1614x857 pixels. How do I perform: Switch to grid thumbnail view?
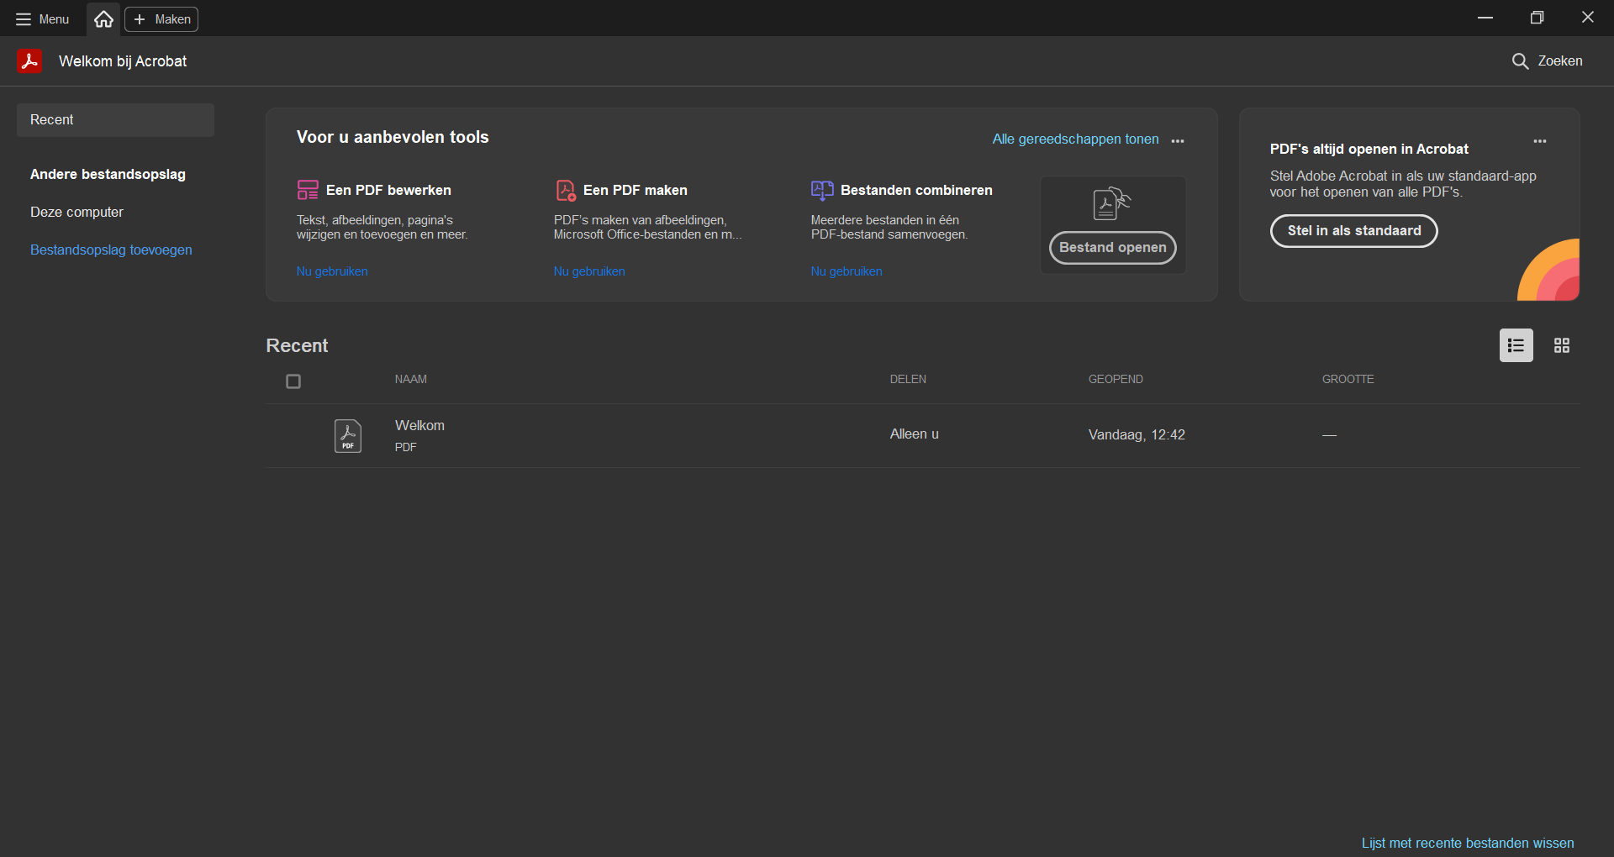click(x=1562, y=345)
